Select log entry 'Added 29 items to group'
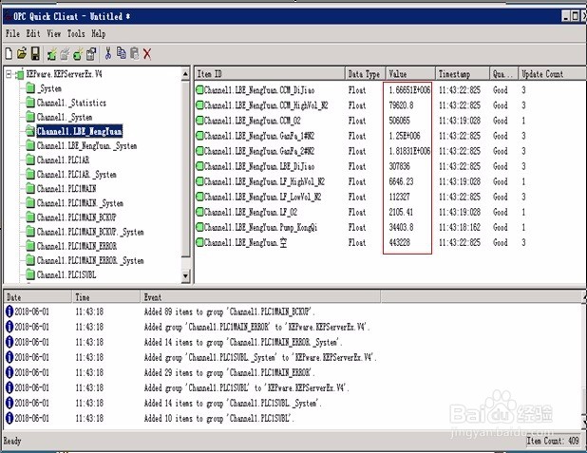The image size is (587, 453). (230, 372)
